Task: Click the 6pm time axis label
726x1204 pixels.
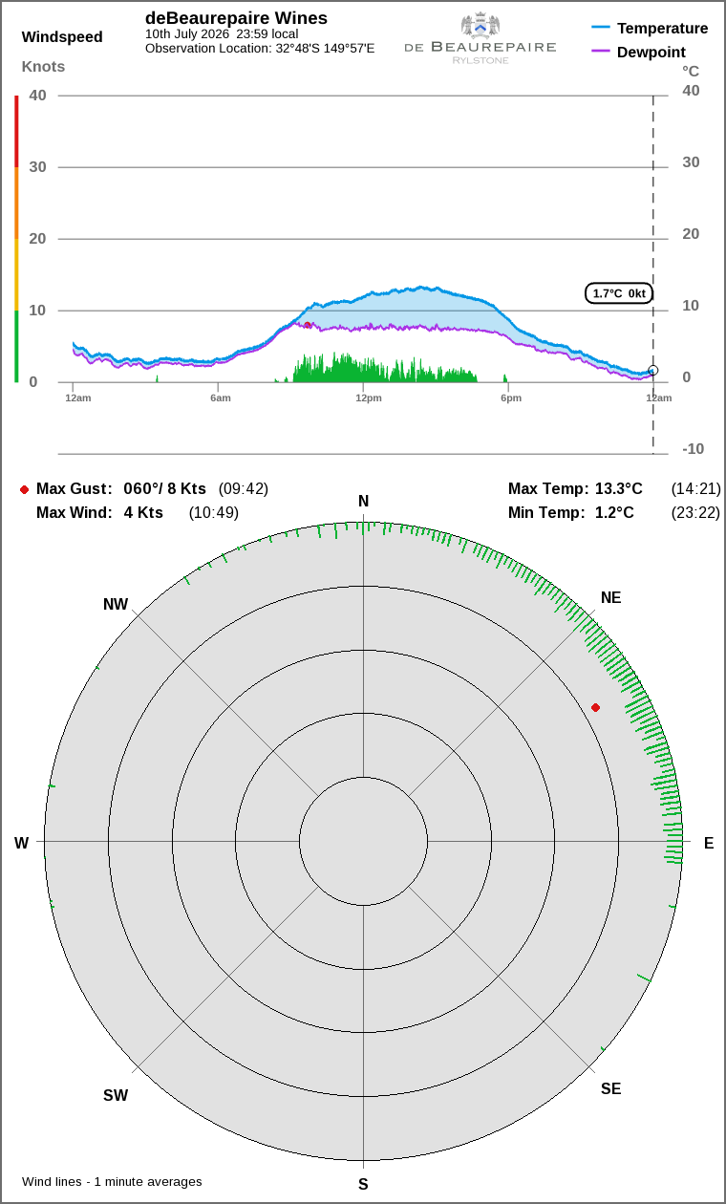Action: (511, 398)
